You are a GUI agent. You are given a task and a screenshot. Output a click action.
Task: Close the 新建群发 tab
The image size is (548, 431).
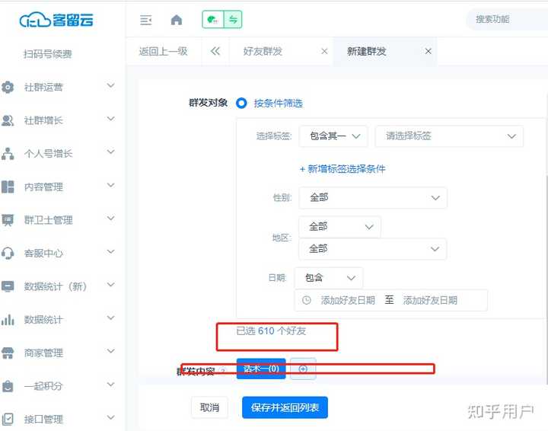pos(429,52)
